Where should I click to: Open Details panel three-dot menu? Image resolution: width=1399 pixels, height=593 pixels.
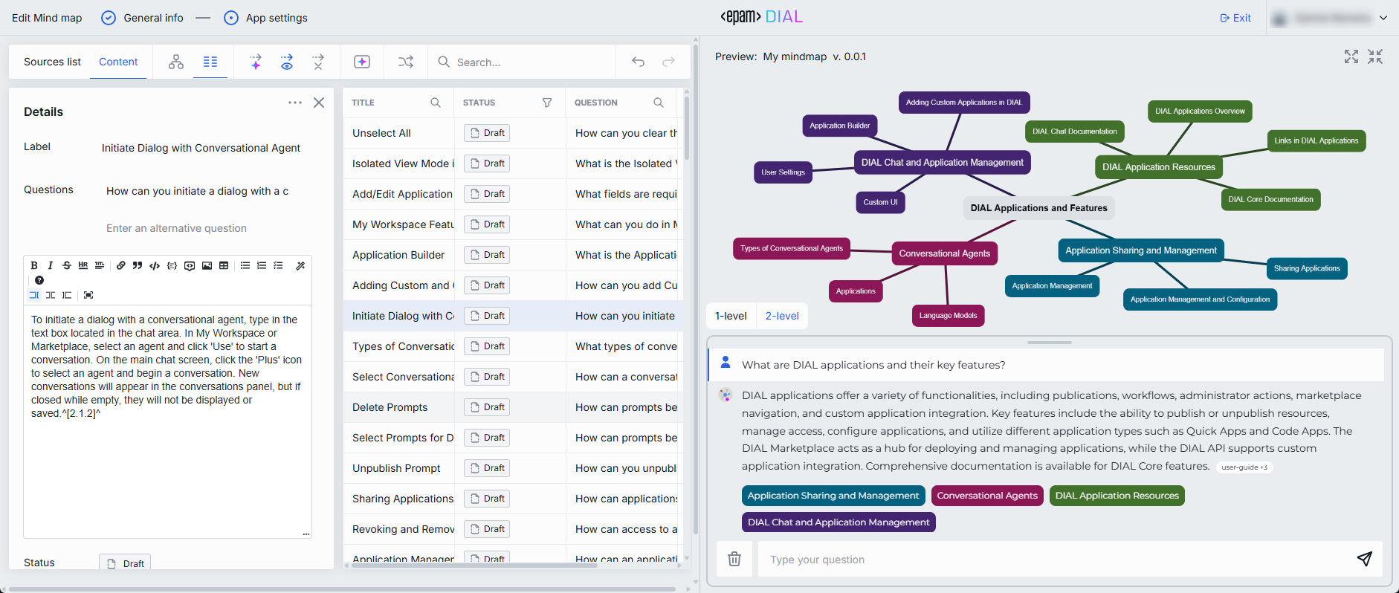295,103
